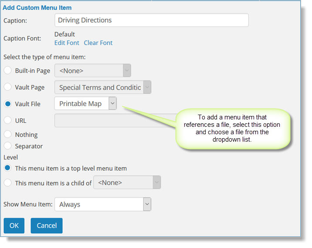Choose top level menu item option
The height and width of the screenshot is (248, 312).
point(7,168)
